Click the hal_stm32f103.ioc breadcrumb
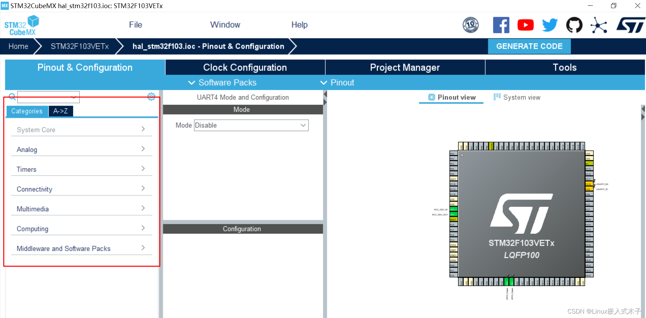Image resolution: width=646 pixels, height=318 pixels. pyautogui.click(x=208, y=46)
